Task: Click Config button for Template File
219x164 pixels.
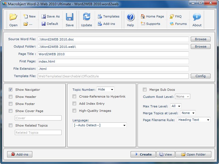Action: pyautogui.click(x=201, y=76)
